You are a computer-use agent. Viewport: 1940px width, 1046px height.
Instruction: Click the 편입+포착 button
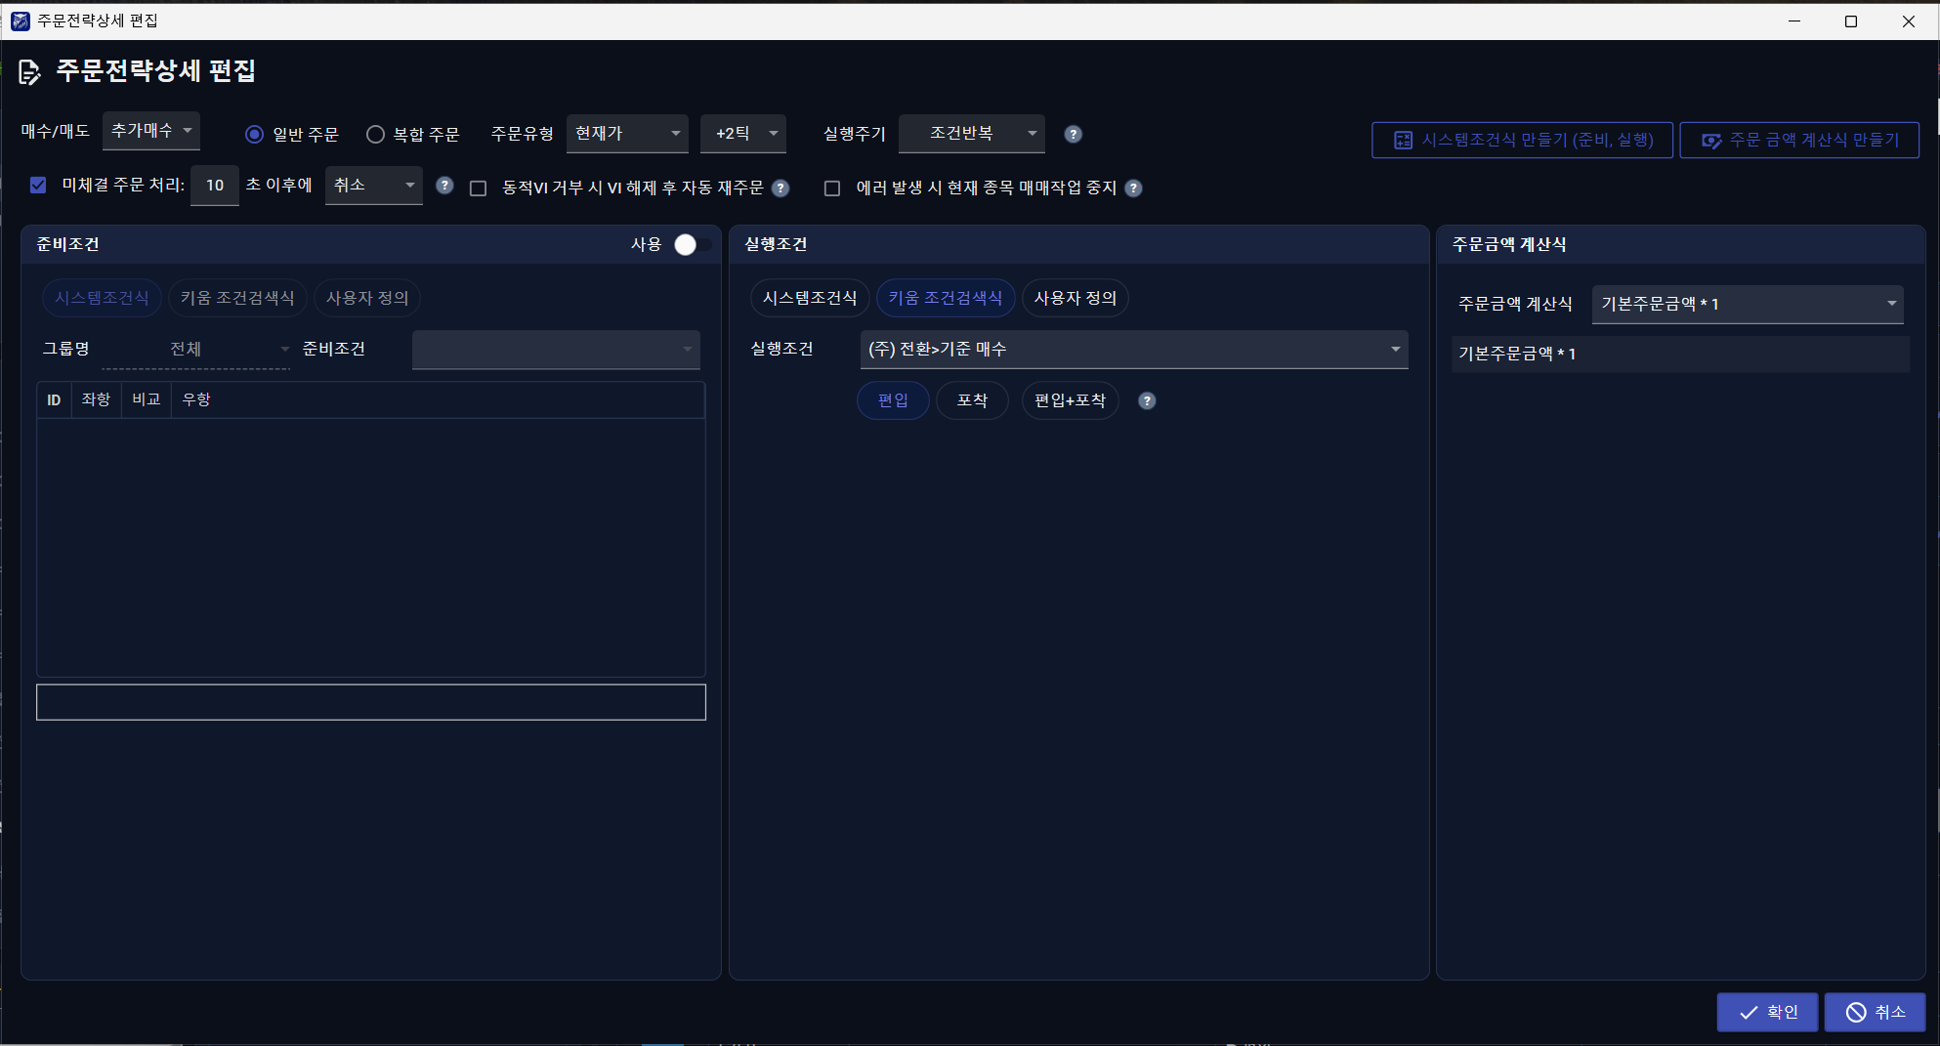[x=1070, y=400]
